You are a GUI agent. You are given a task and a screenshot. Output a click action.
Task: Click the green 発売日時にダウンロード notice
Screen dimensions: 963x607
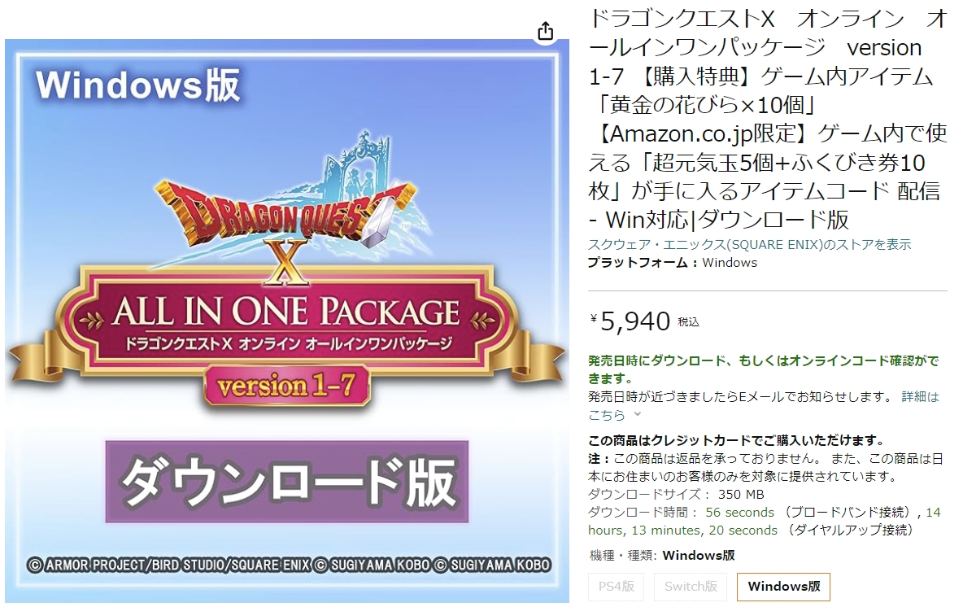764,369
